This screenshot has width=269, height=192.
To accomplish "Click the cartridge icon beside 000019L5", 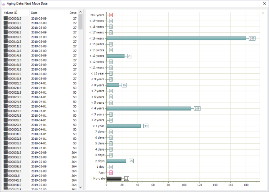I will pyautogui.click(x=5, y=79).
